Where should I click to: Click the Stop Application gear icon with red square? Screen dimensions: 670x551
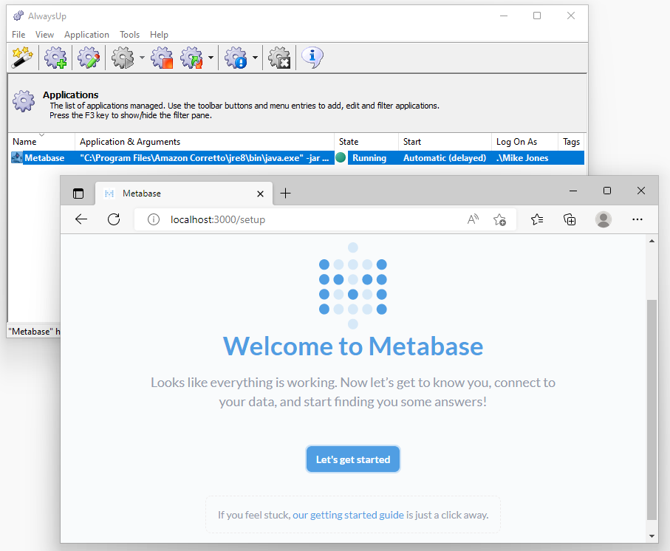point(162,58)
